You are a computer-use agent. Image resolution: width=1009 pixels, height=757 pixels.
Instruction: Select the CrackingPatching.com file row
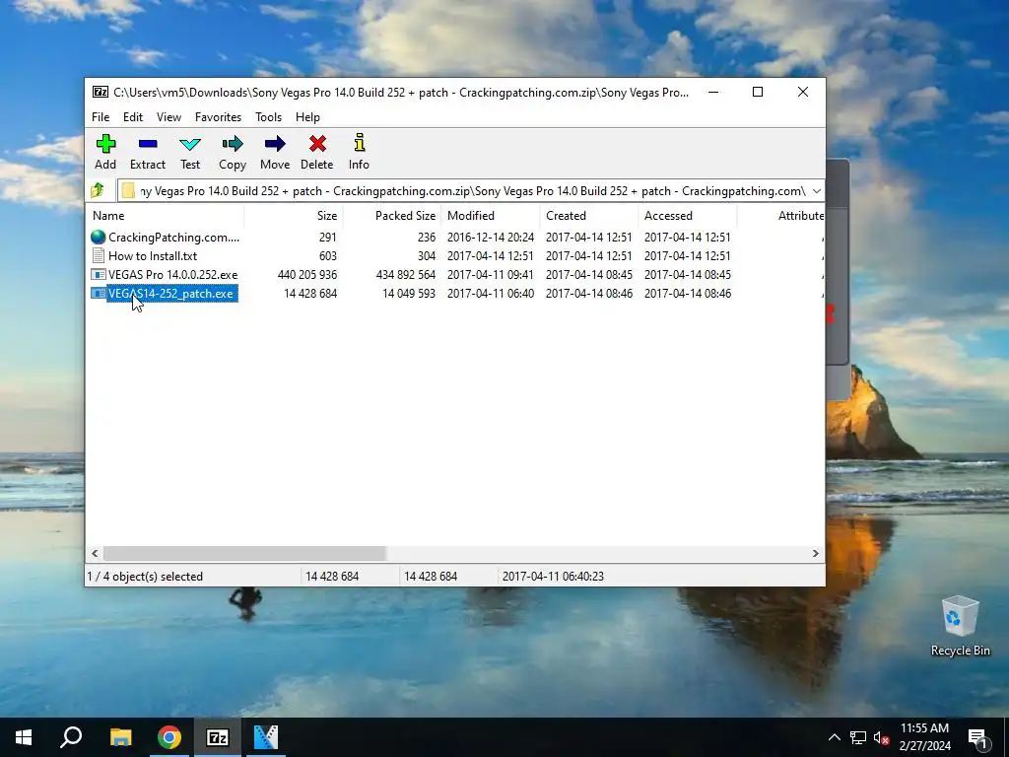pos(454,237)
